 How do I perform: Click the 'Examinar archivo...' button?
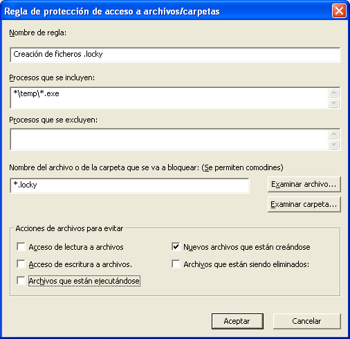pos(304,184)
